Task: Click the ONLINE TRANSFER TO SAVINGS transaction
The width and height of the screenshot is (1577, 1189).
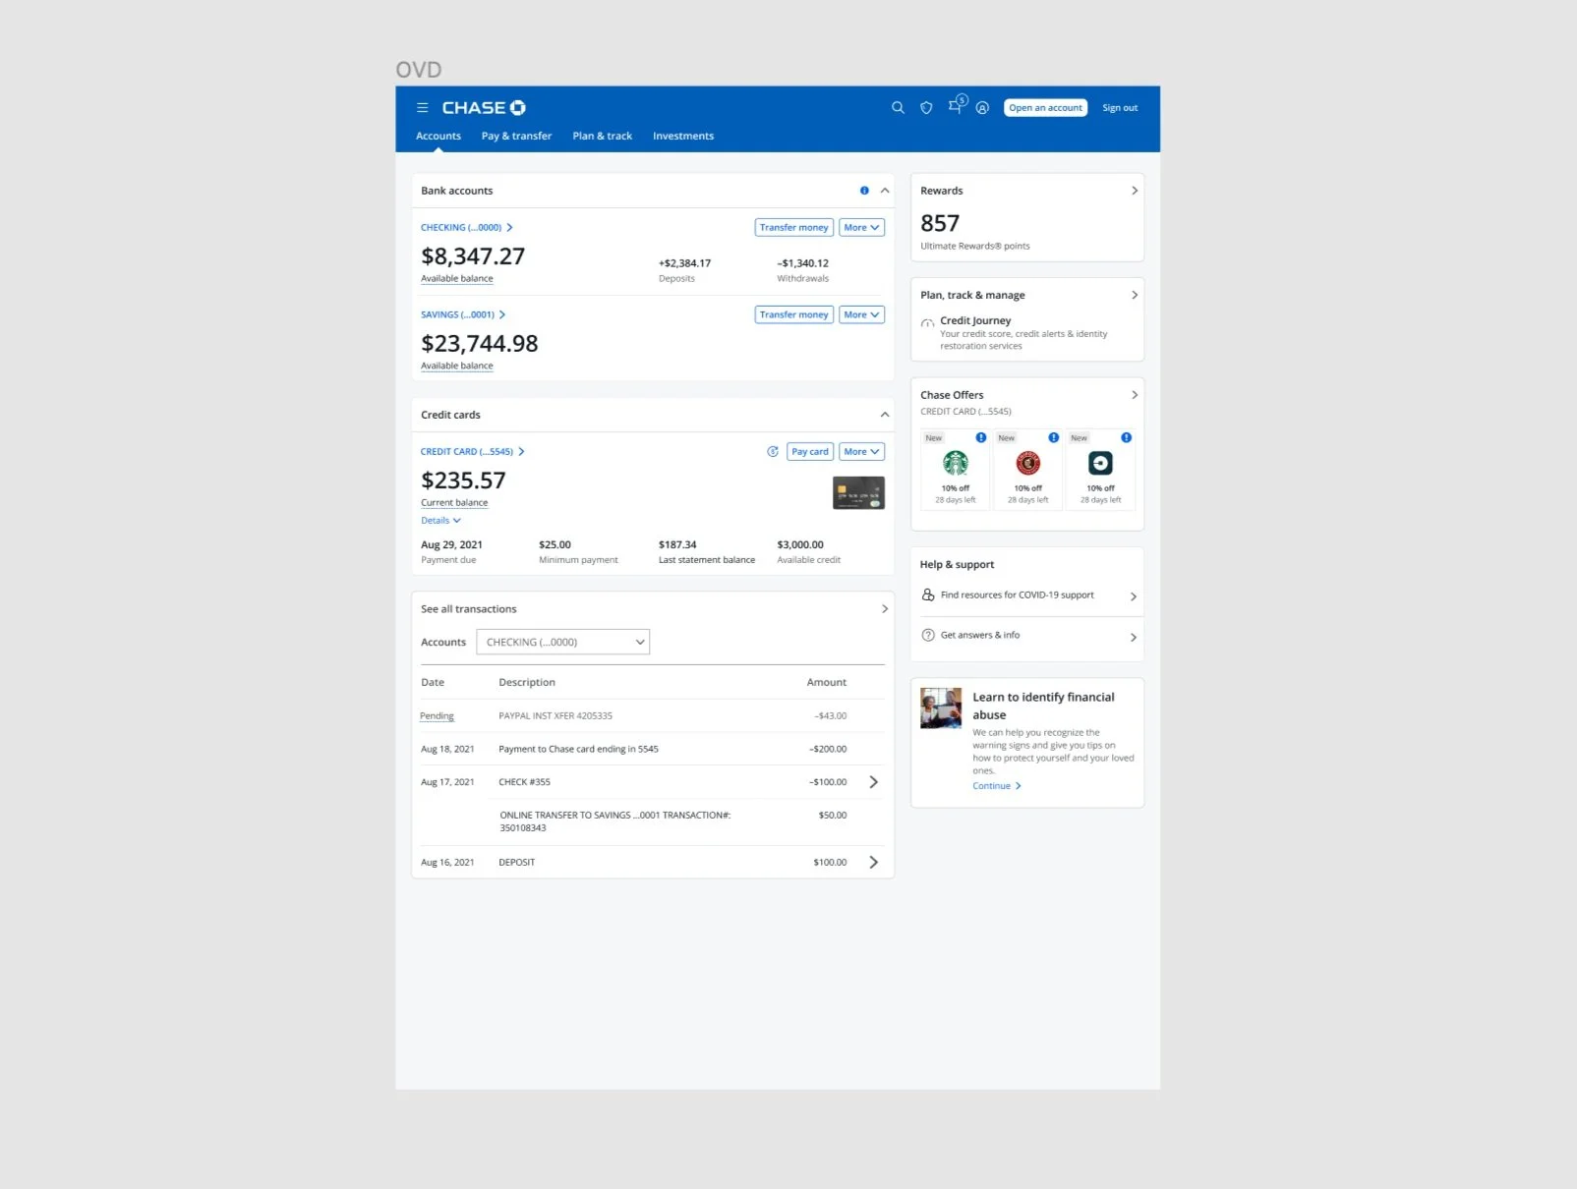Action: point(615,821)
